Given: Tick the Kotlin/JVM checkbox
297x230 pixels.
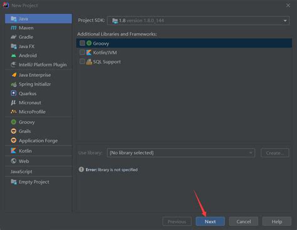Looking at the screenshot, I should [x=82, y=52].
